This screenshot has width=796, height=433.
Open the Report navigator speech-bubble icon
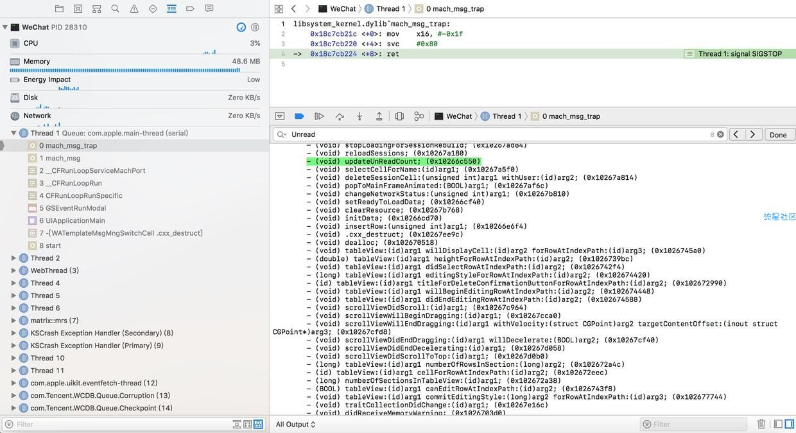209,9
